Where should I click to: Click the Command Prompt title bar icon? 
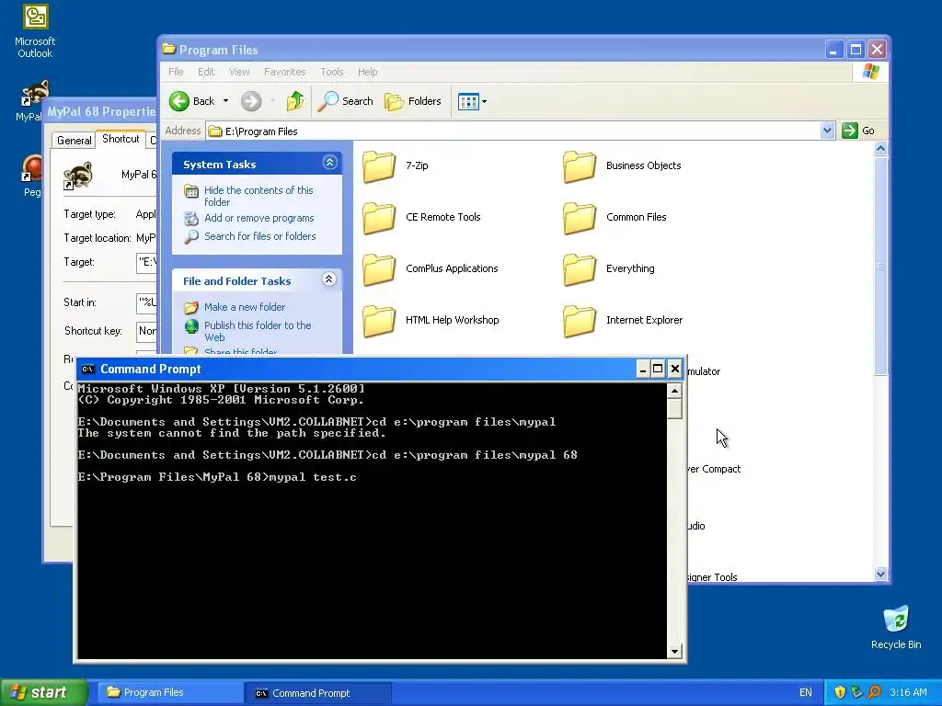pos(87,370)
